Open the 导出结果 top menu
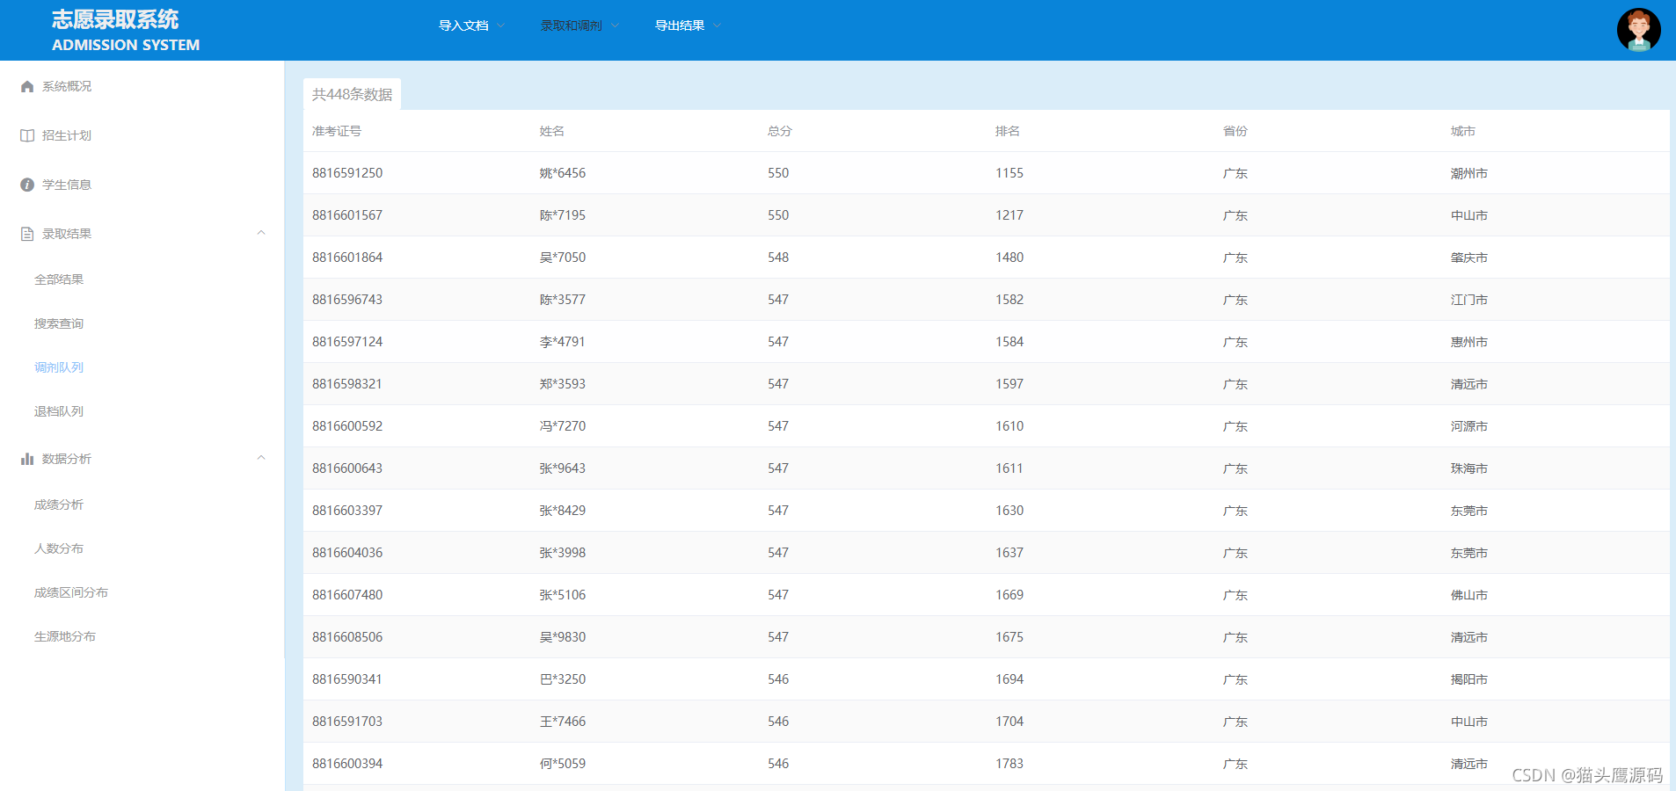 point(680,25)
